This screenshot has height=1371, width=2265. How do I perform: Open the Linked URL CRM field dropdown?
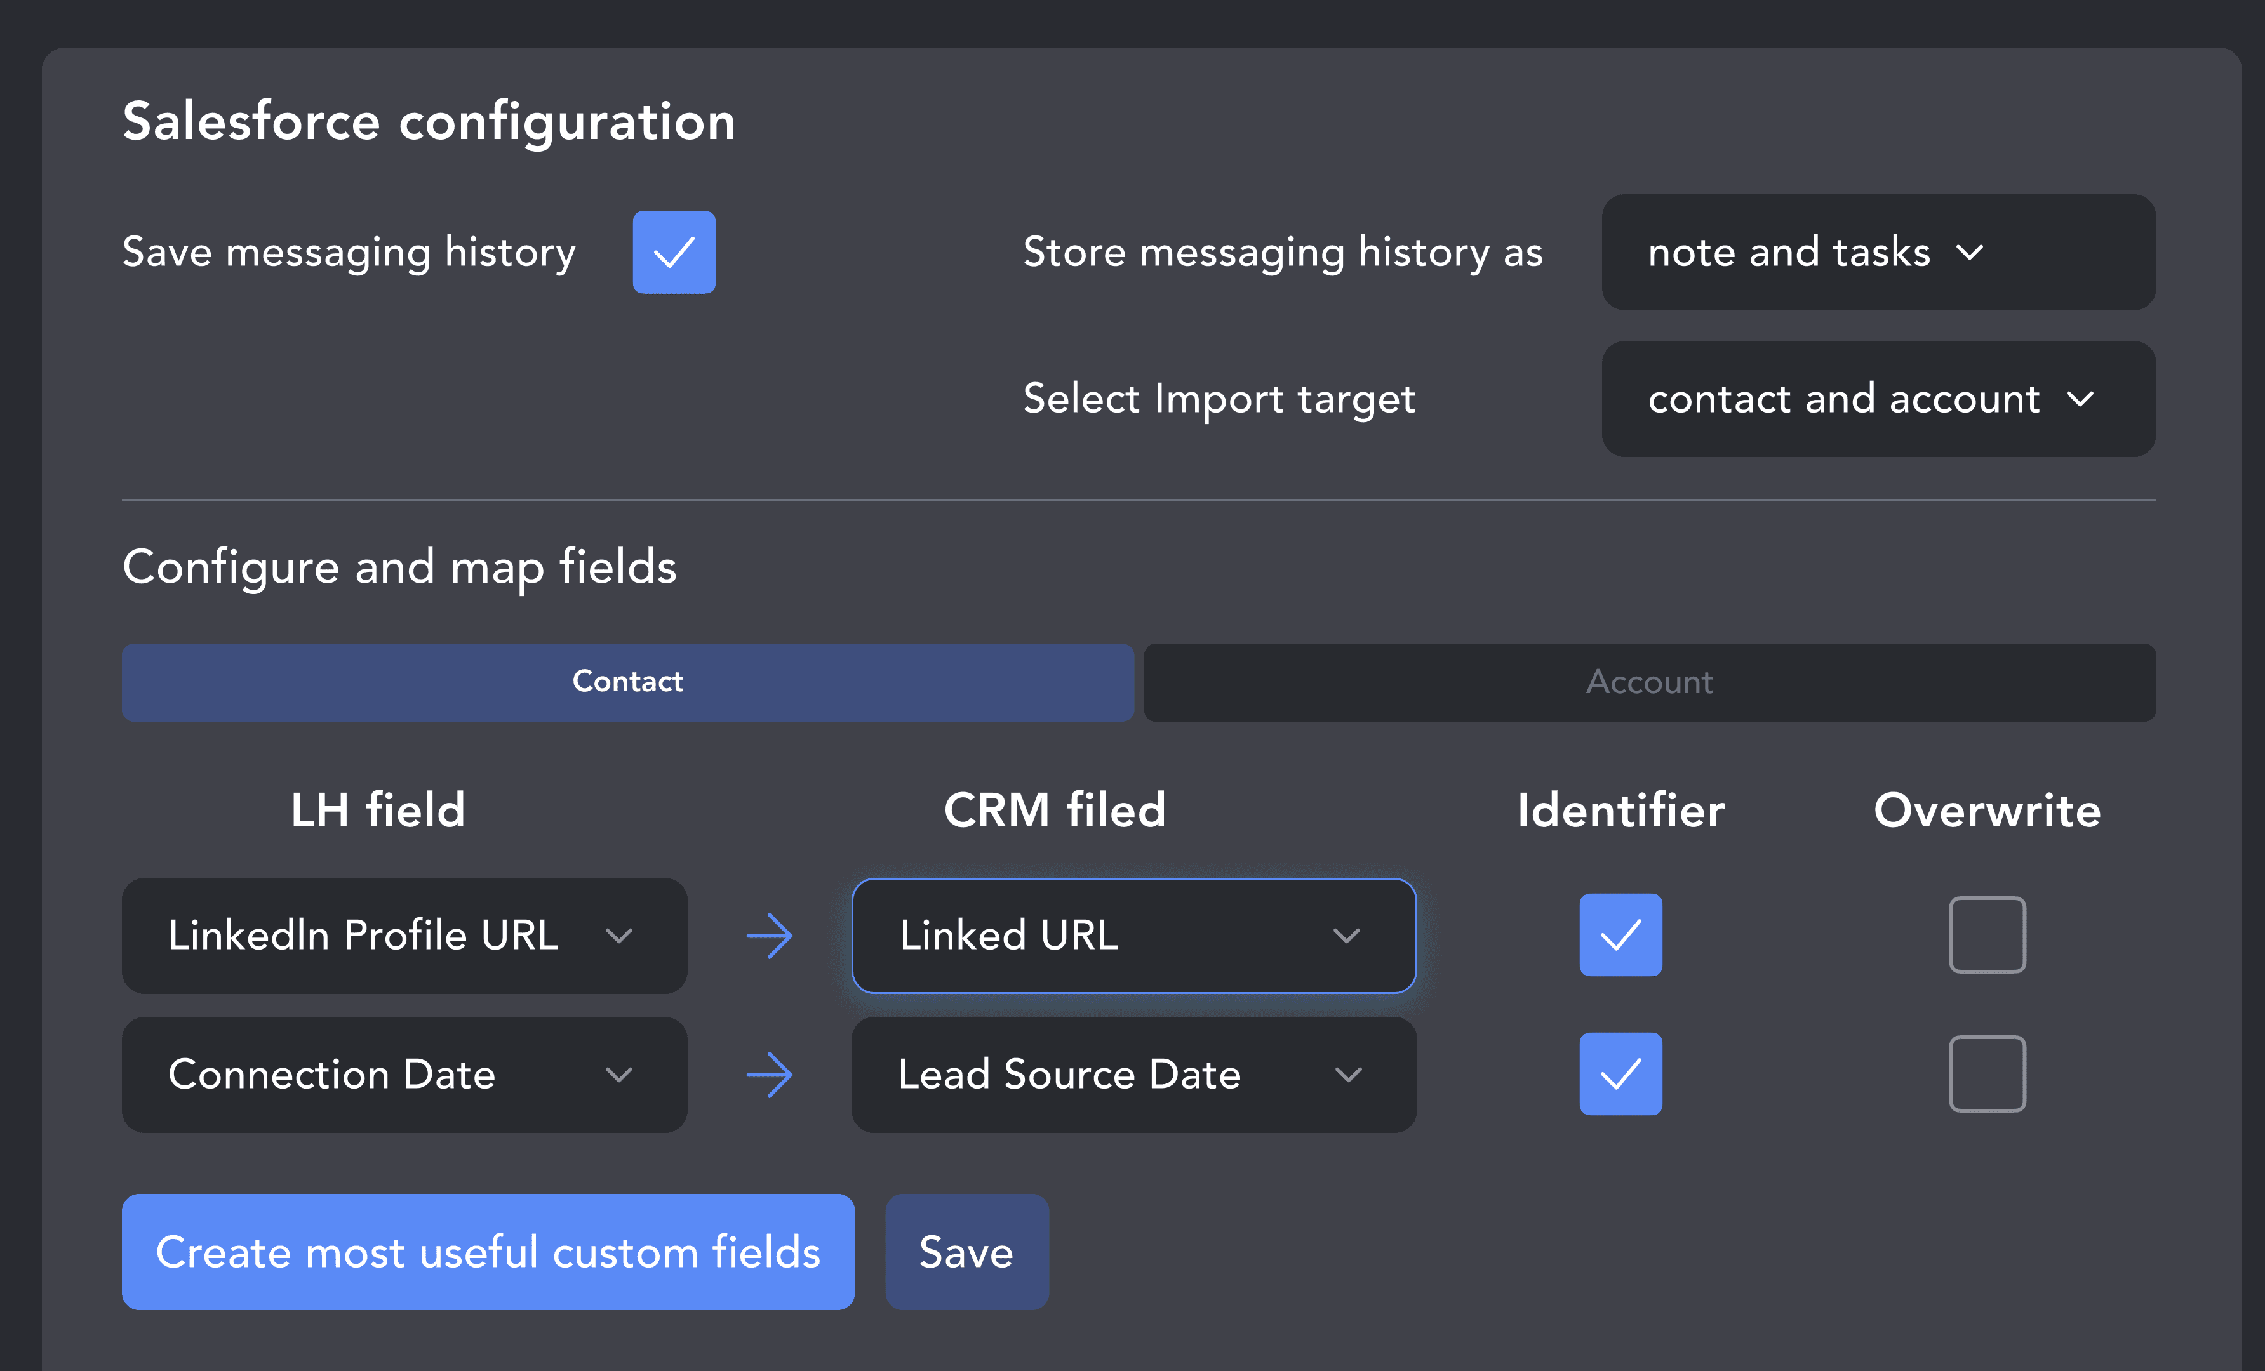pos(1133,936)
